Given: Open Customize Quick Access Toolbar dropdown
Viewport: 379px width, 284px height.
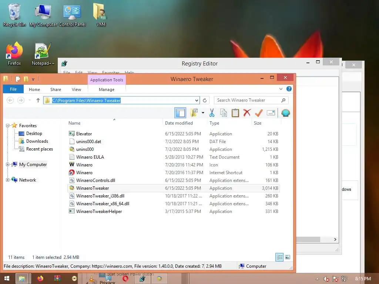Looking at the screenshot, I should point(33,79).
